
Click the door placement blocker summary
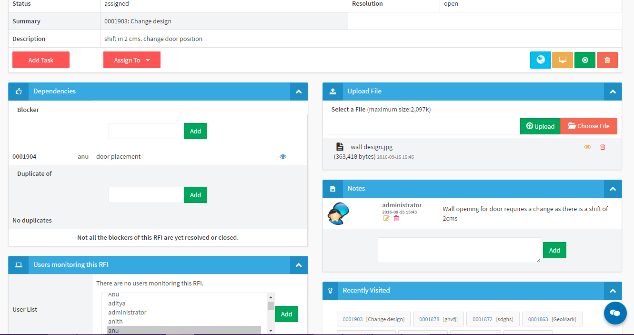click(x=119, y=156)
